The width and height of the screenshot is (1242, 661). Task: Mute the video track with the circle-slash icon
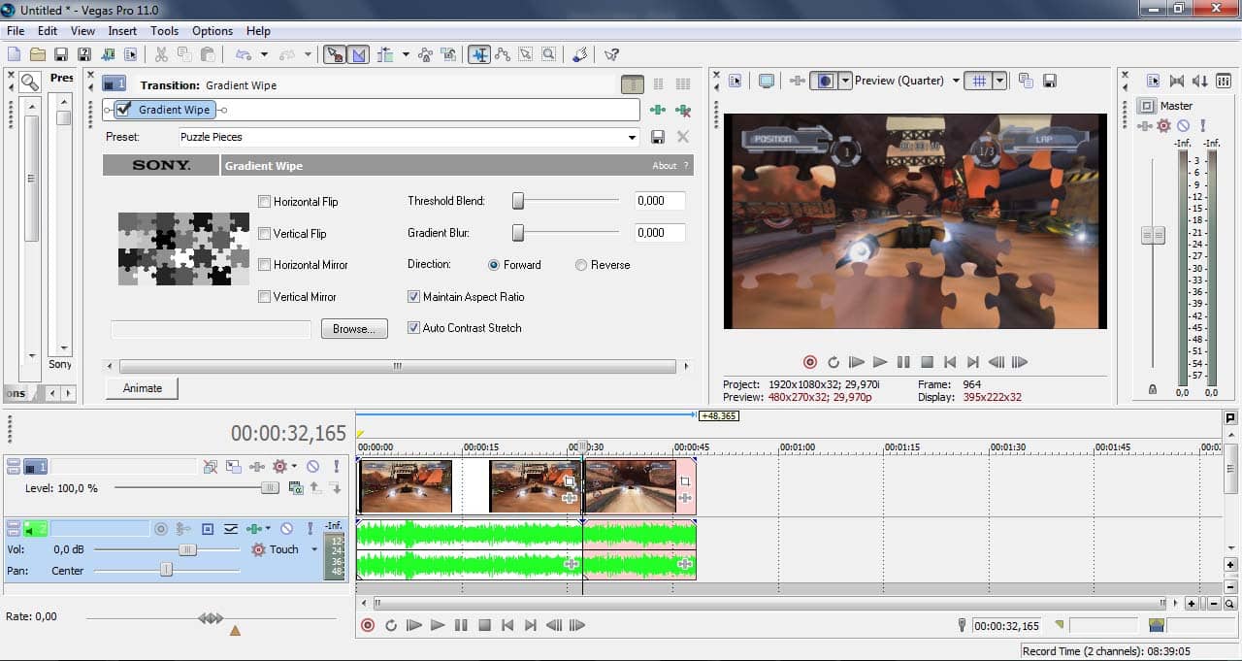pos(312,467)
